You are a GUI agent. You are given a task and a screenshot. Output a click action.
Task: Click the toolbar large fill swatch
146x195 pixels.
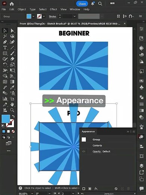click(x=6, y=119)
